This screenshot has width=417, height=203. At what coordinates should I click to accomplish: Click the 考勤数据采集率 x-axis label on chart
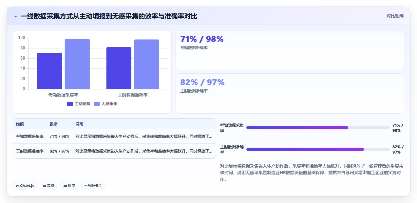pyautogui.click(x=64, y=95)
